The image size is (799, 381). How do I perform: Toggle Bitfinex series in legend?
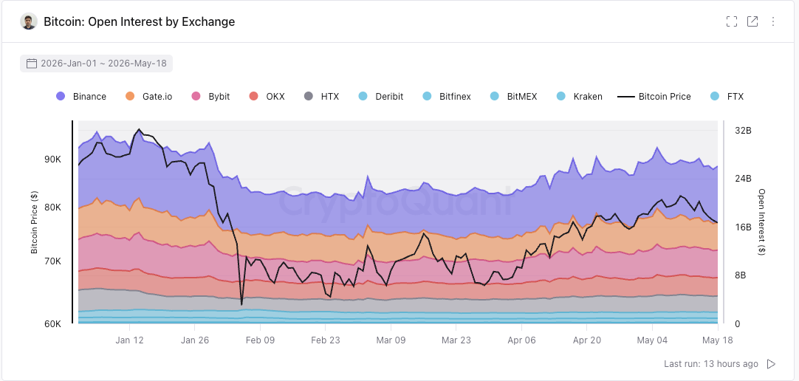[446, 96]
